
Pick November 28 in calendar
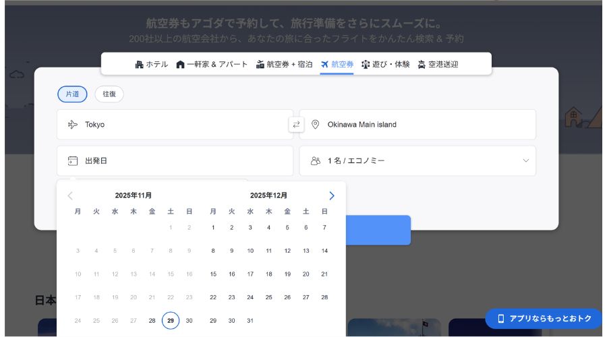(x=152, y=321)
